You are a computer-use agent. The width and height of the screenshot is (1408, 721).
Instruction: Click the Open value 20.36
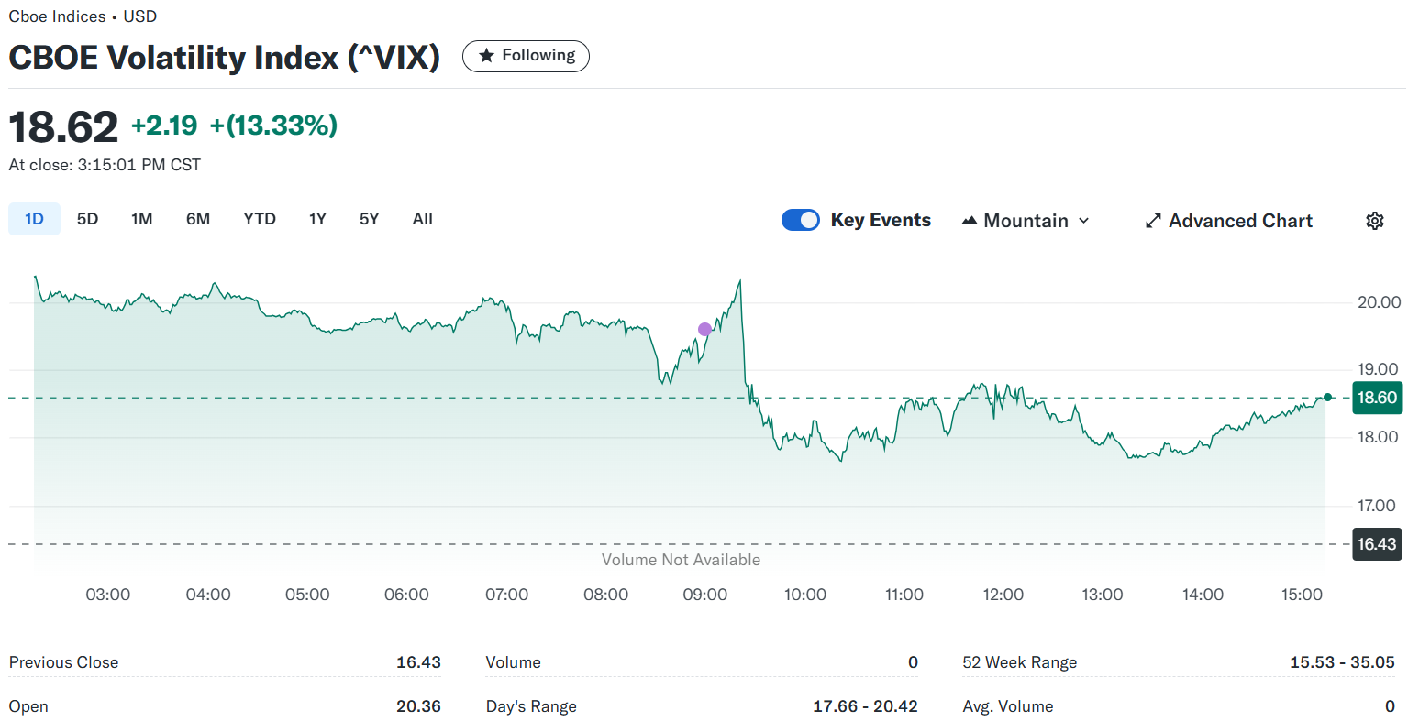(418, 706)
